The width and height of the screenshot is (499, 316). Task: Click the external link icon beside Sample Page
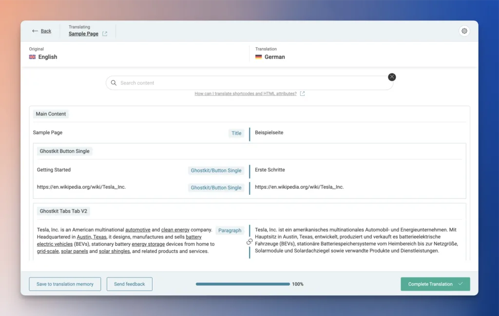pos(105,34)
